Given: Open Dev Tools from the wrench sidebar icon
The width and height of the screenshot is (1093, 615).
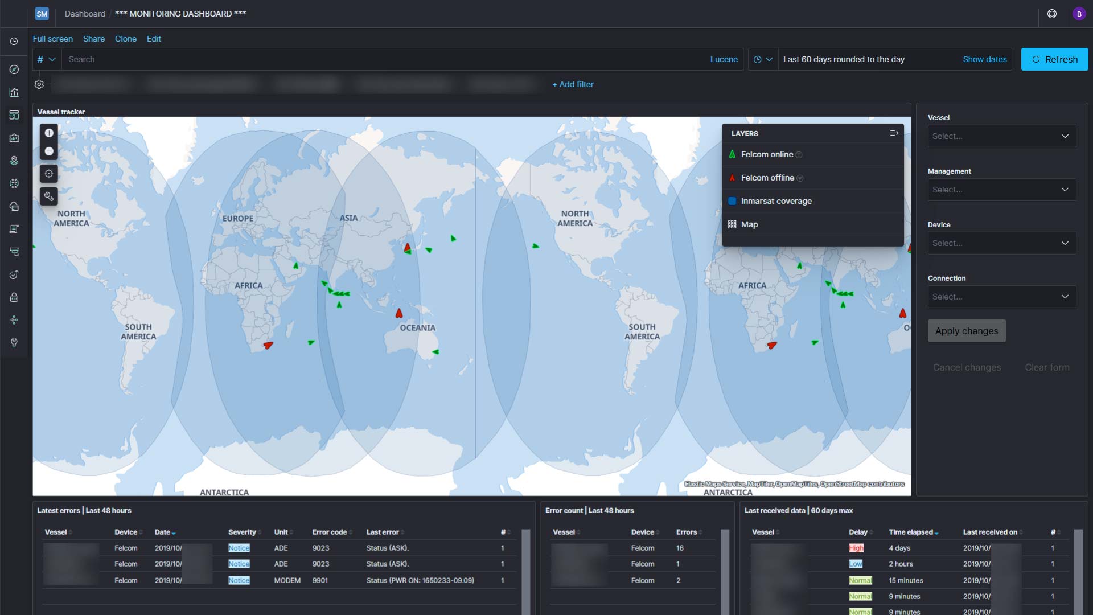Looking at the screenshot, I should 14,343.
